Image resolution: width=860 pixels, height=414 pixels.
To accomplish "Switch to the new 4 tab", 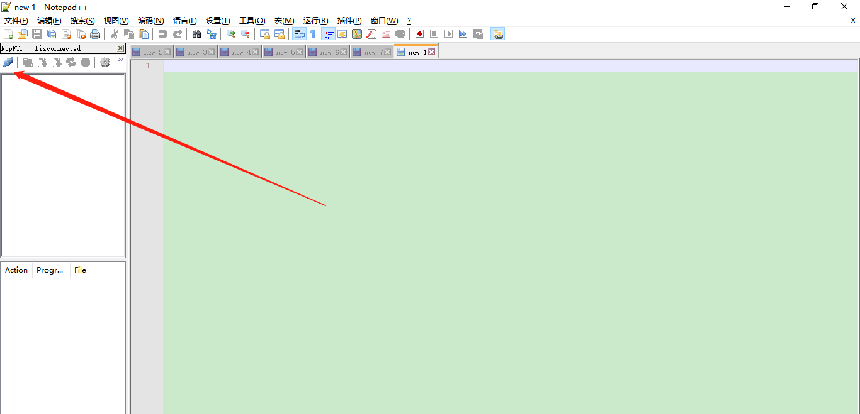I will (240, 52).
